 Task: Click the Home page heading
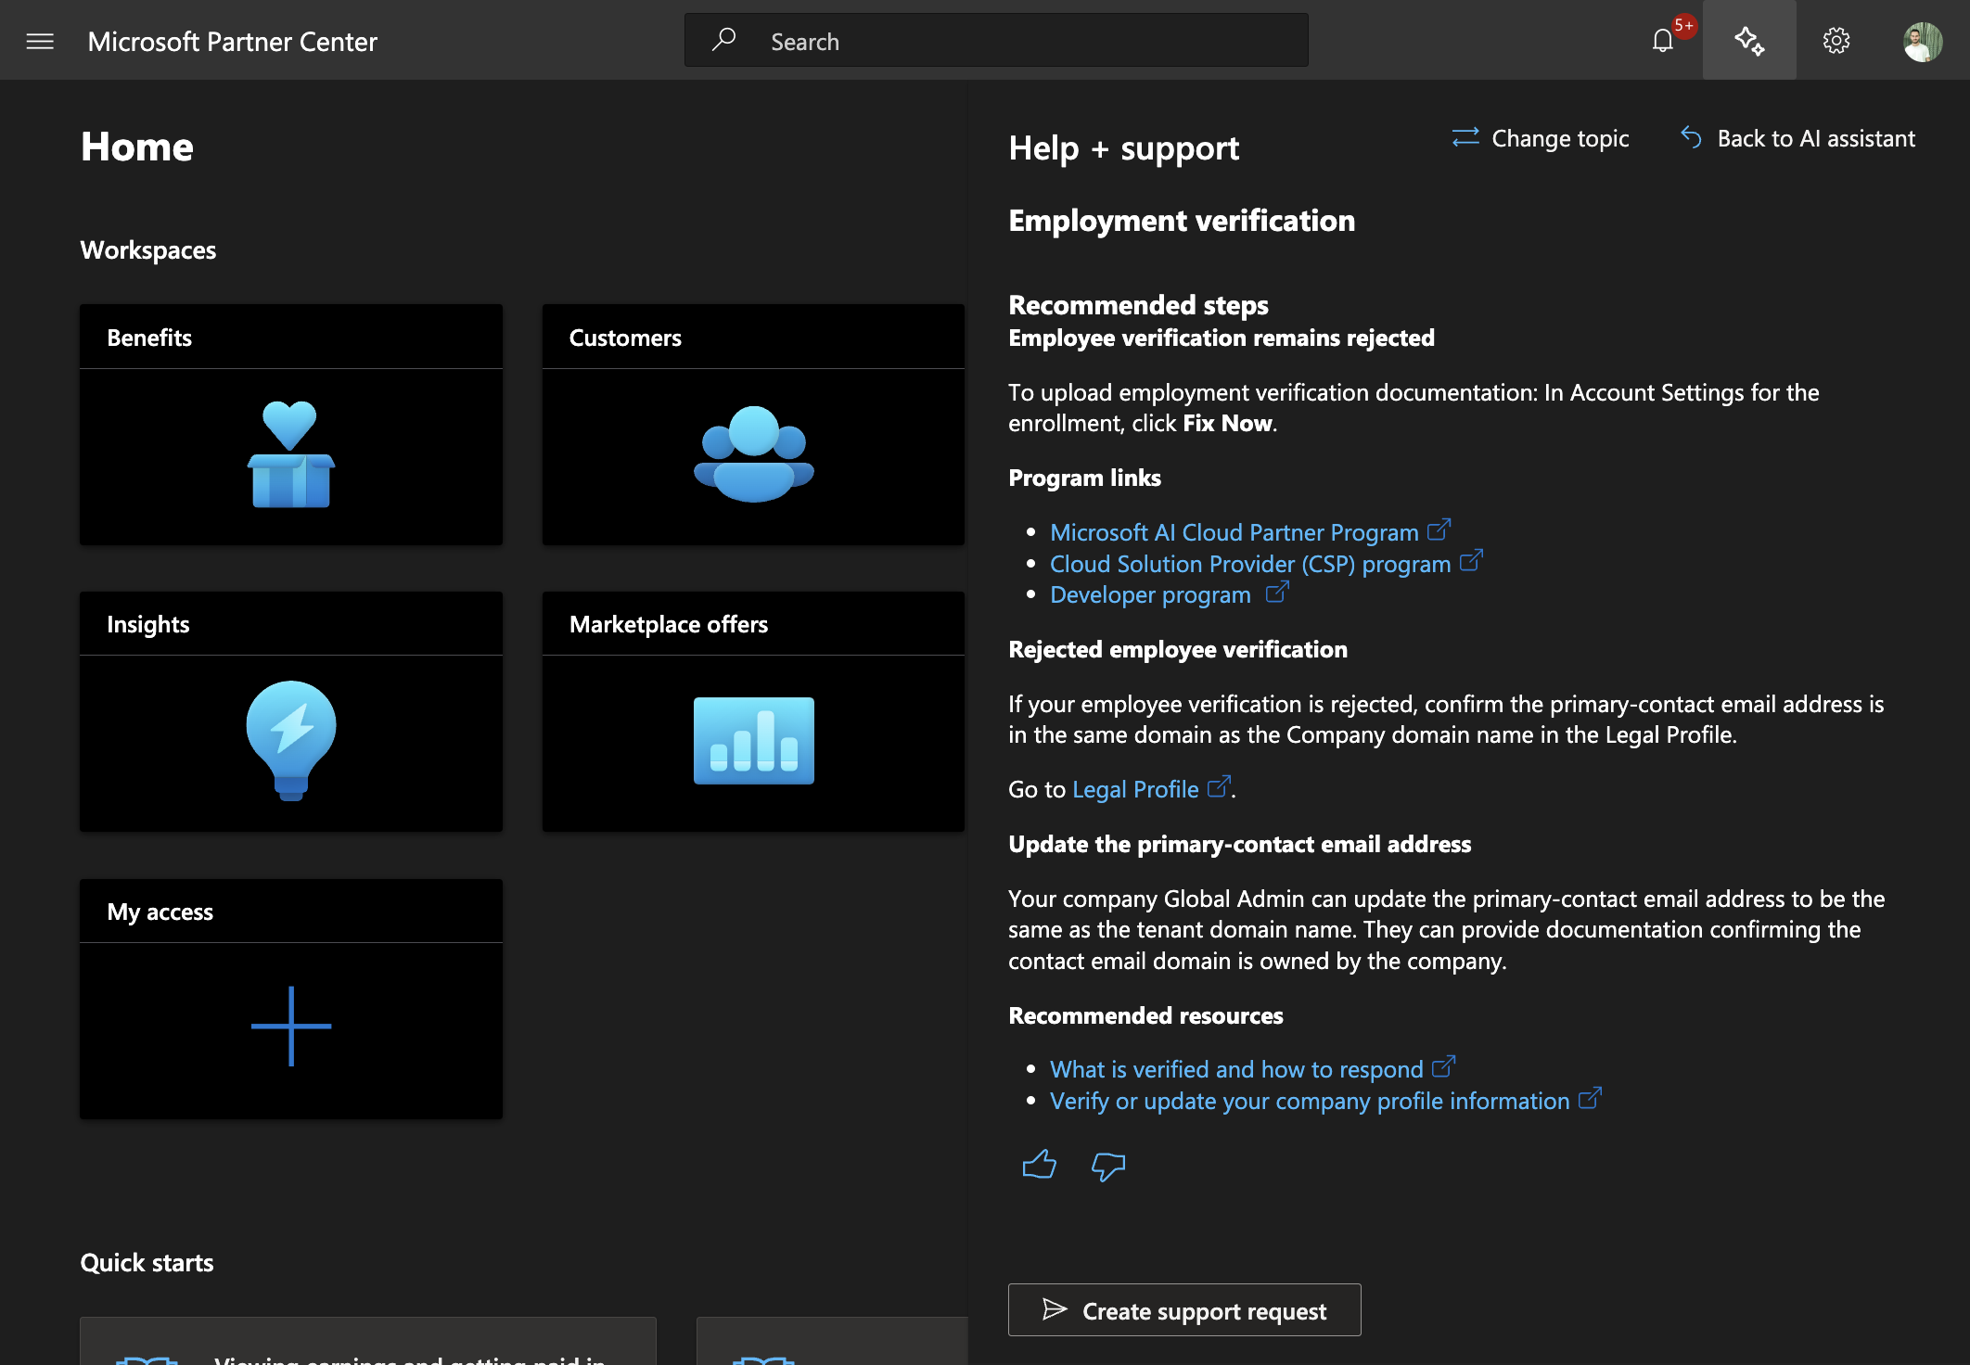pyautogui.click(x=137, y=147)
